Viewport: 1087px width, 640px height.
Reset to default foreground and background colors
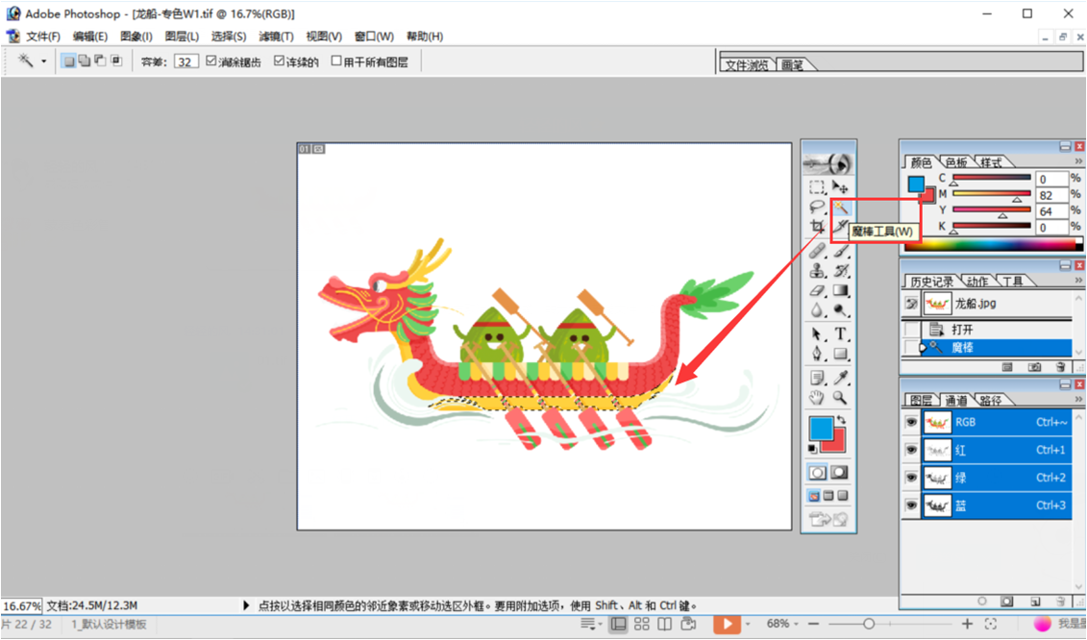812,449
